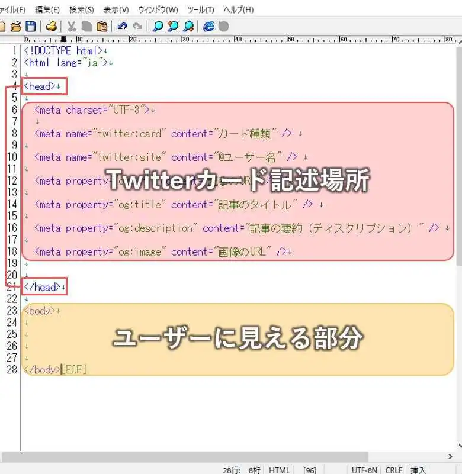The image size is (462, 474).
Task: Click the search-next magnifier icon
Action: click(188, 27)
